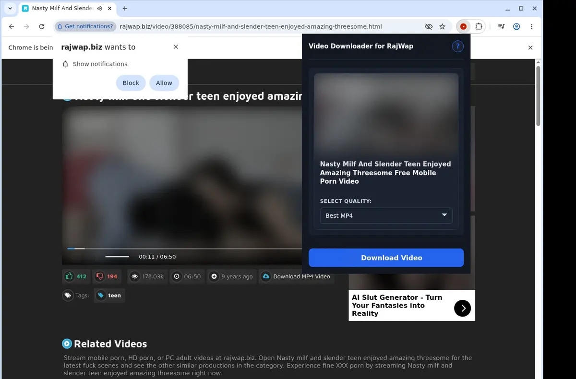Dismiss the notification permission prompt
Image resolution: width=576 pixels, height=379 pixels.
[x=176, y=47]
